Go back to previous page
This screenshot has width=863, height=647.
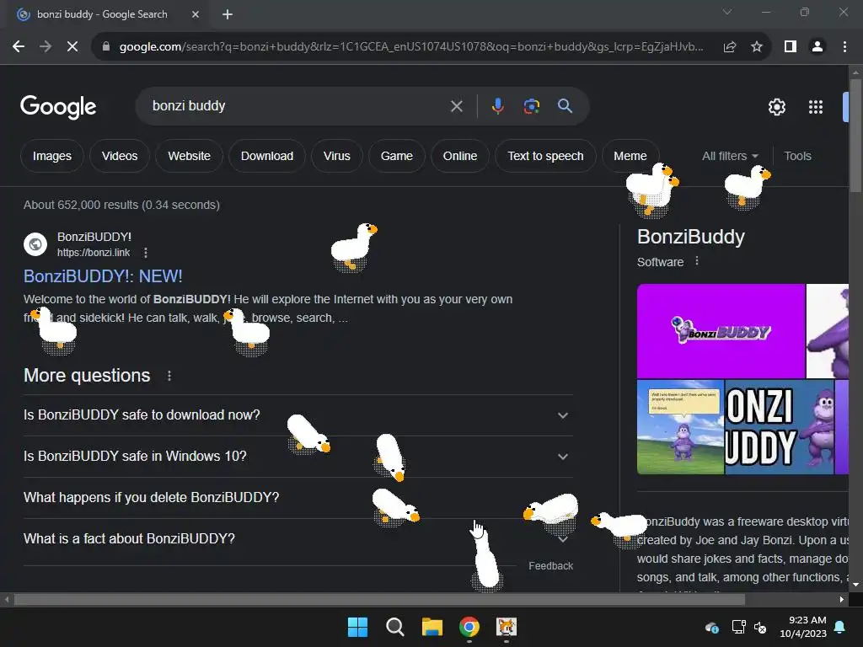point(19,47)
